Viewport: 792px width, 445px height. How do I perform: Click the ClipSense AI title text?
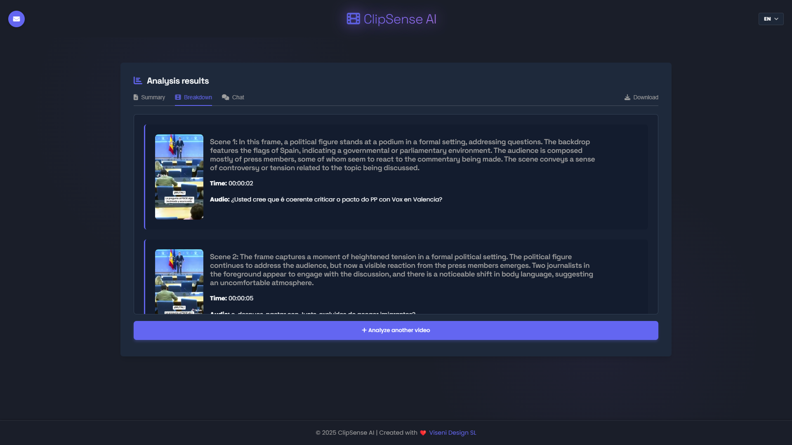tap(400, 19)
